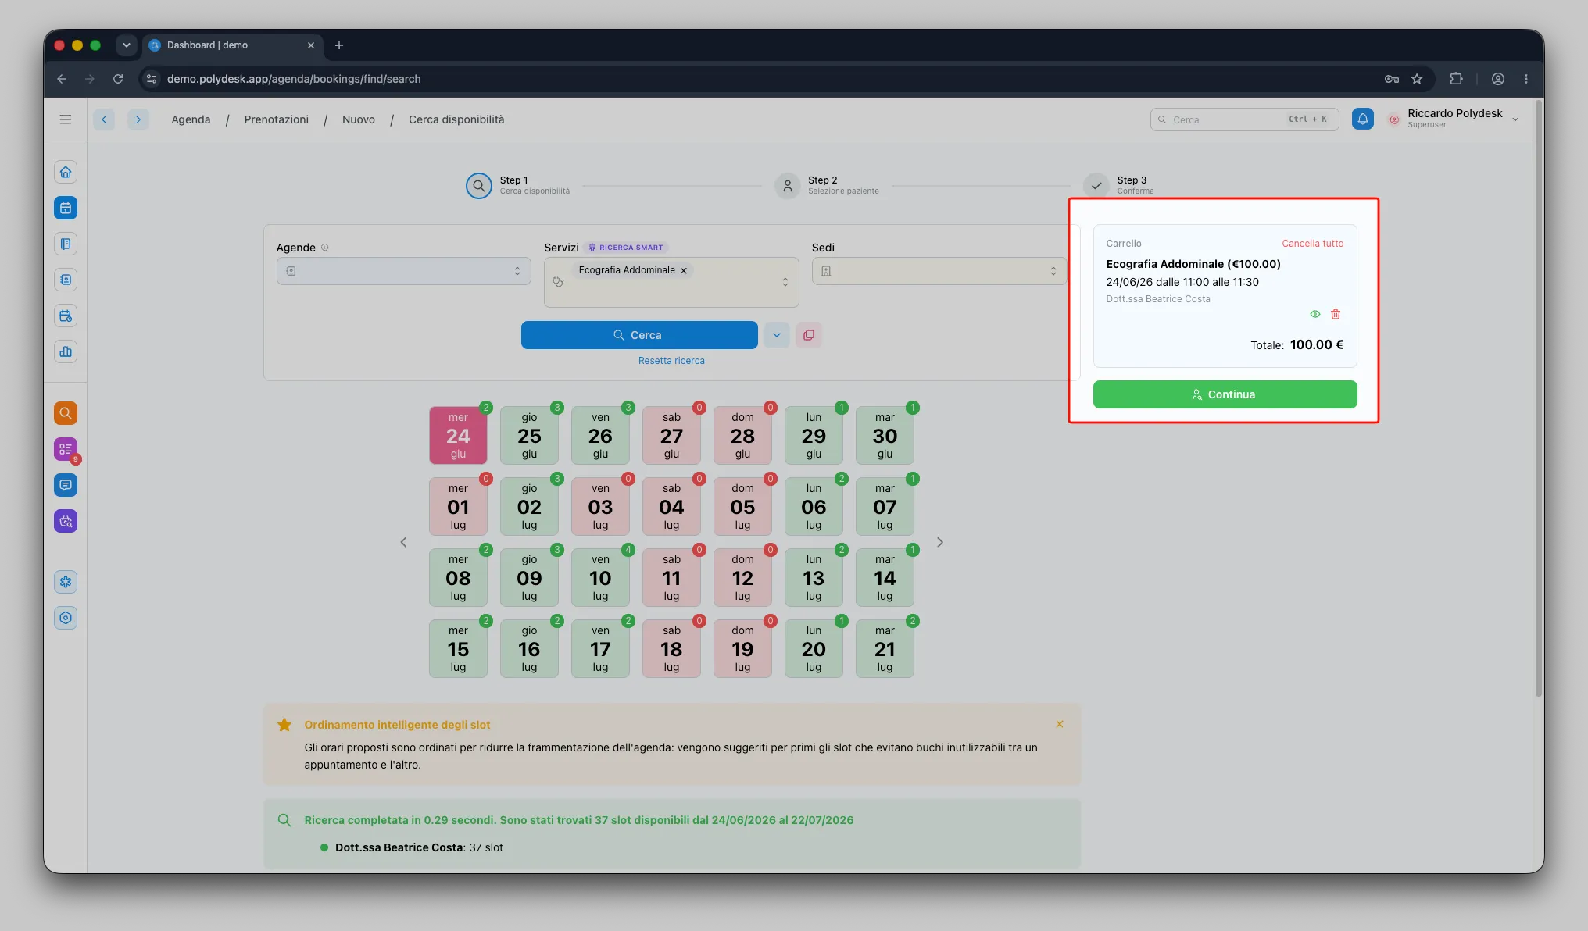Image resolution: width=1588 pixels, height=931 pixels.
Task: Open the browser tab search dropdown
Action: tap(127, 45)
